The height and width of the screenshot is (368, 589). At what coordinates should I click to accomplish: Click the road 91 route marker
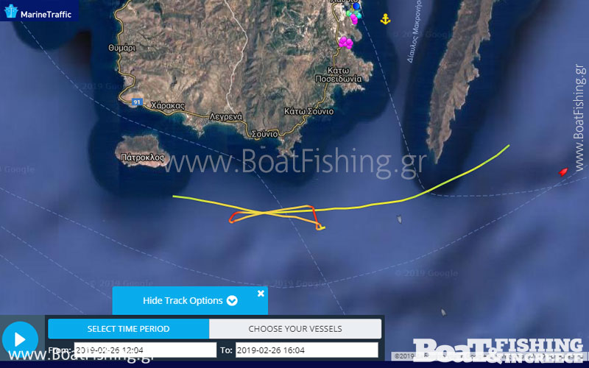137,102
